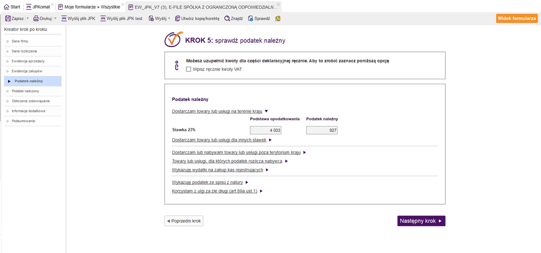Click the yellow notes icon in toolbar
The image size is (541, 253).
(x=278, y=18)
